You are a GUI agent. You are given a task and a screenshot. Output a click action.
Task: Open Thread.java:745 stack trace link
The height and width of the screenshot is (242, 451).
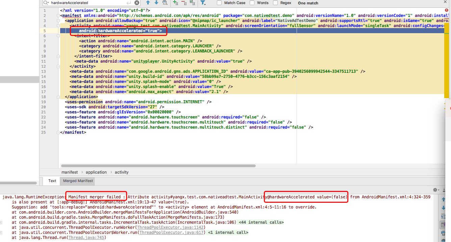point(86,238)
